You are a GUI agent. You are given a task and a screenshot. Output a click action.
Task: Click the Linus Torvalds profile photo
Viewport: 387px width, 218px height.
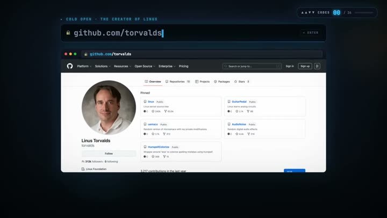point(109,107)
